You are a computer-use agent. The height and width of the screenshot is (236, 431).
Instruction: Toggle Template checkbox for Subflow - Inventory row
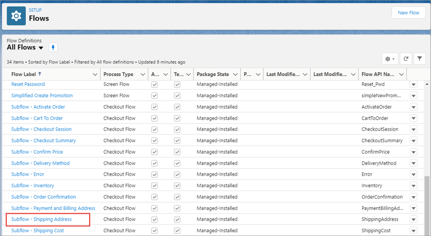[177, 186]
